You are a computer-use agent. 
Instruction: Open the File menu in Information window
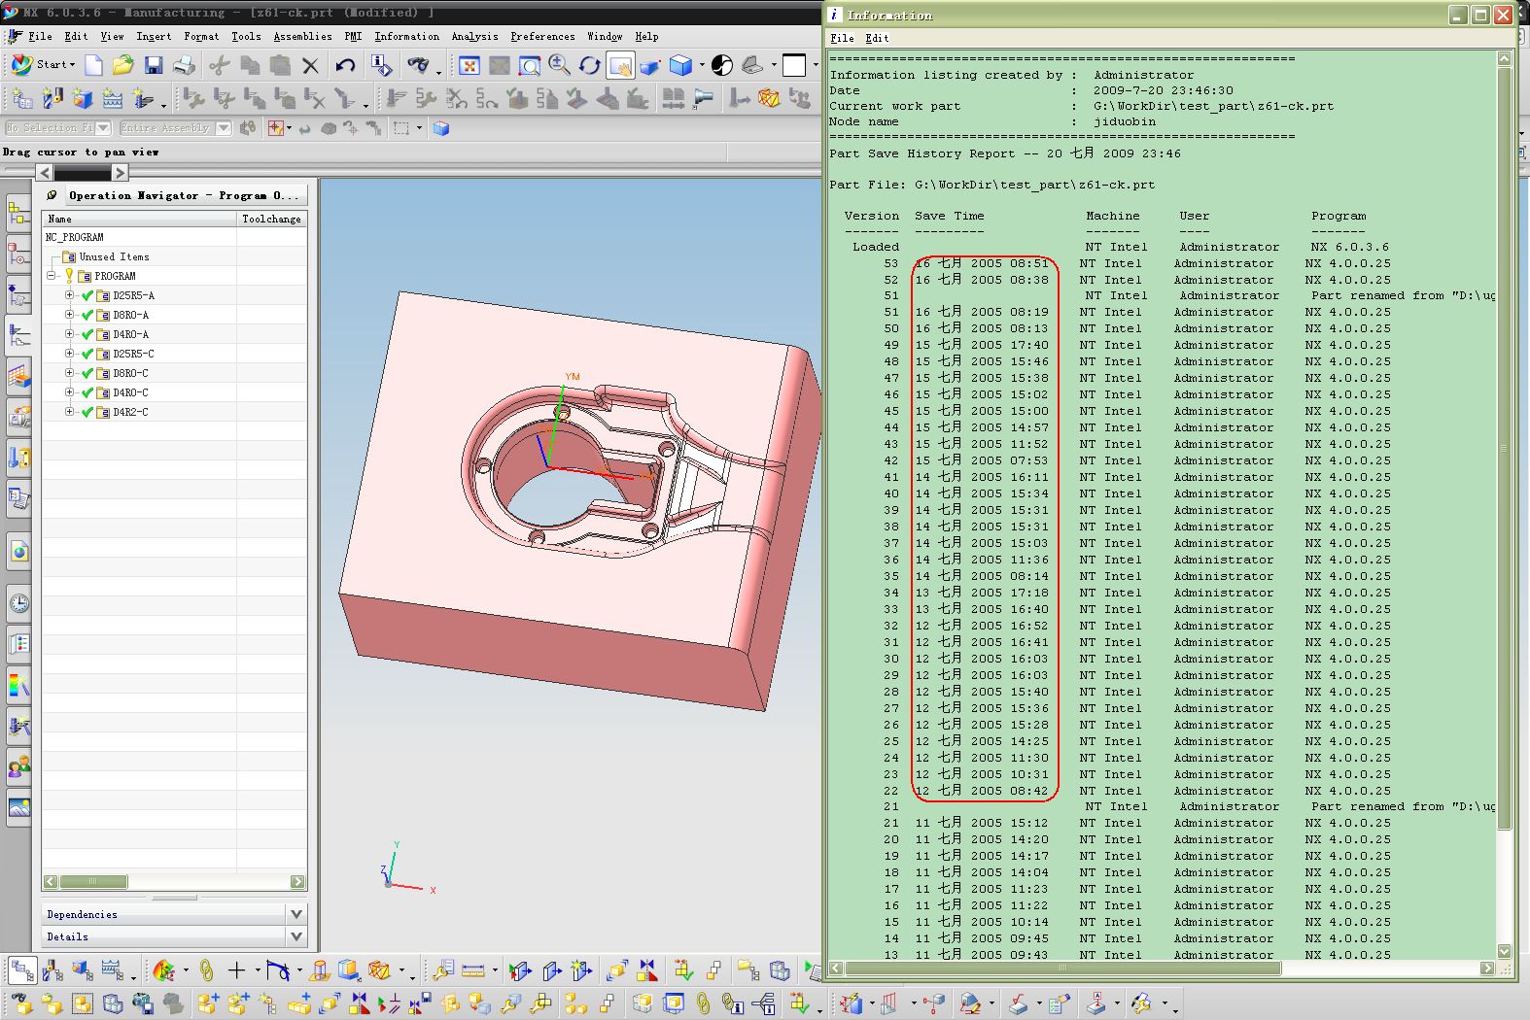[x=842, y=38]
